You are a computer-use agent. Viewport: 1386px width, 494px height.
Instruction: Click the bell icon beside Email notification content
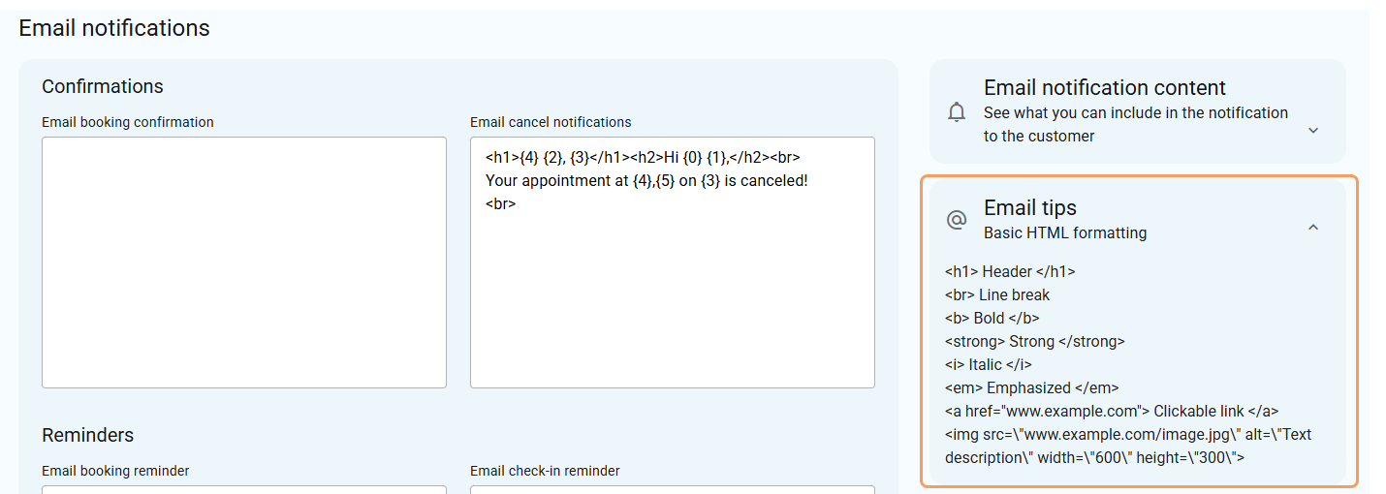957,111
